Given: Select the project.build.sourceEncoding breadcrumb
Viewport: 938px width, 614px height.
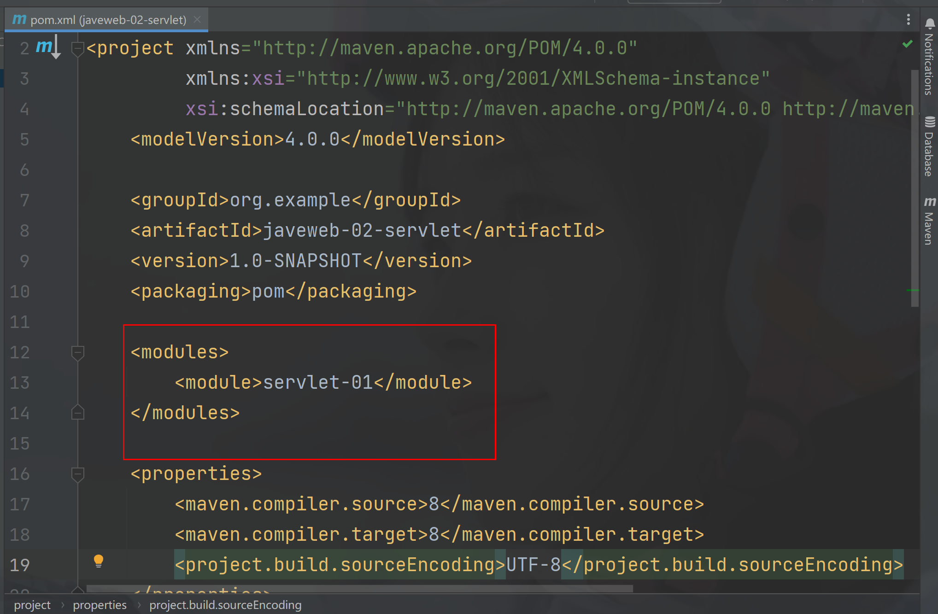Looking at the screenshot, I should (225, 605).
